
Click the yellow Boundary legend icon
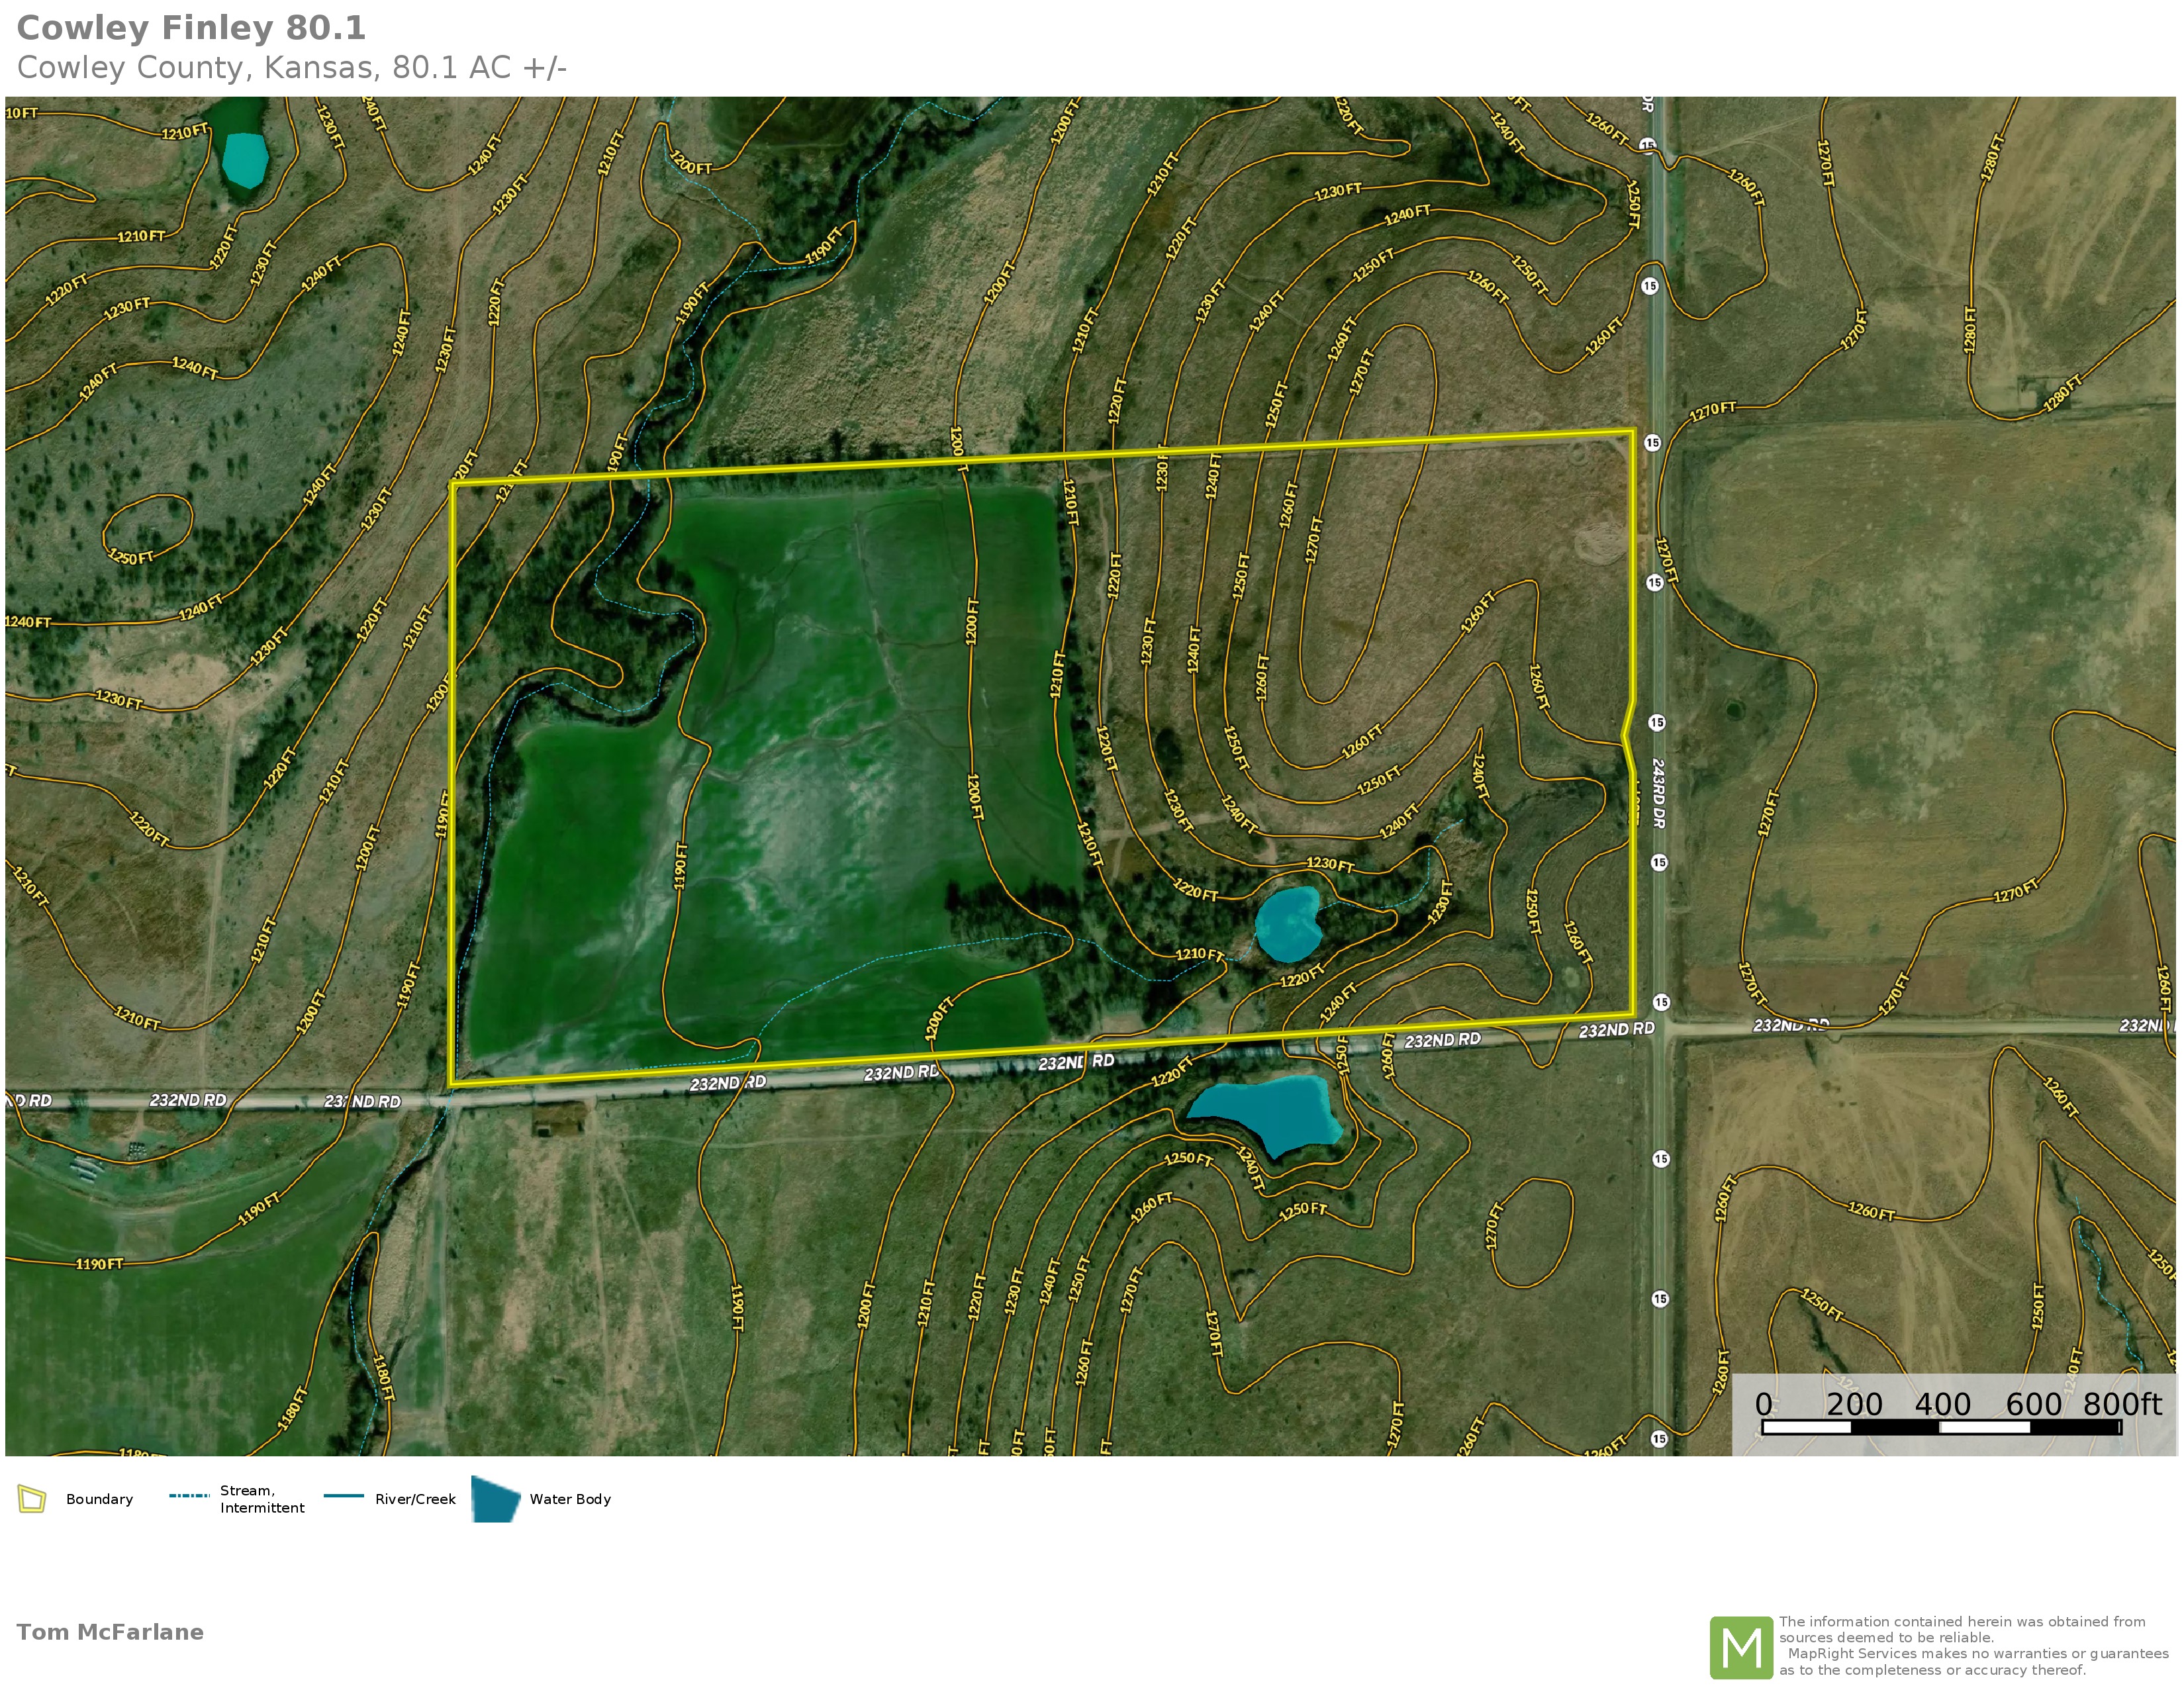(x=32, y=1499)
